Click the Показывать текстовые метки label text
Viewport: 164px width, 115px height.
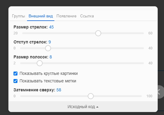[x=48, y=81]
